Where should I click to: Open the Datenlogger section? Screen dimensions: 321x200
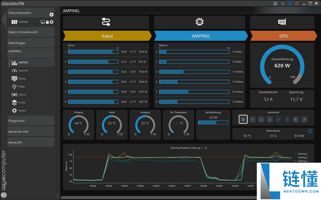(30, 43)
